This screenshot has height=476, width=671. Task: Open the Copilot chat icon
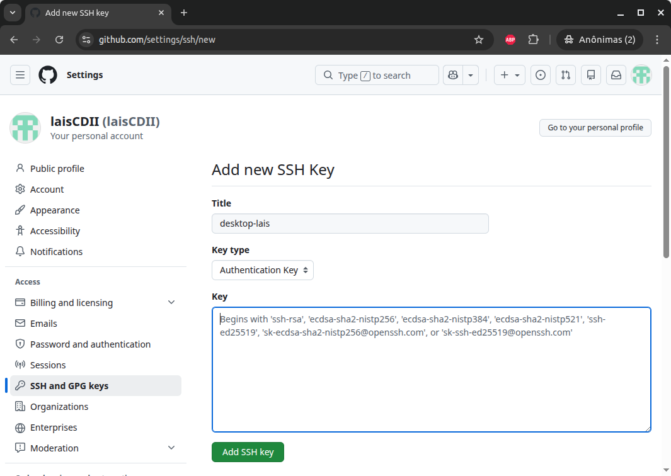click(x=452, y=75)
